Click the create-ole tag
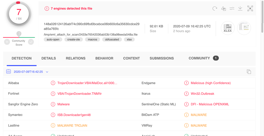 tap(74, 39)
